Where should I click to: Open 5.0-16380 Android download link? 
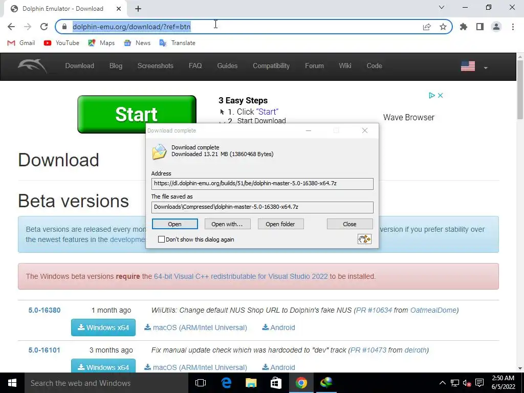[279, 327]
